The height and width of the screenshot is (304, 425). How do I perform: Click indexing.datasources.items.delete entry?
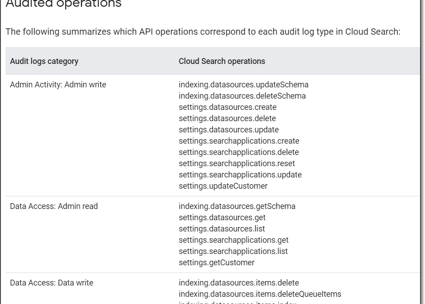coord(239,282)
